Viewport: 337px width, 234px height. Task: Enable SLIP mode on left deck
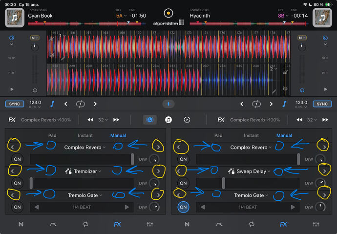pyautogui.click(x=12, y=58)
